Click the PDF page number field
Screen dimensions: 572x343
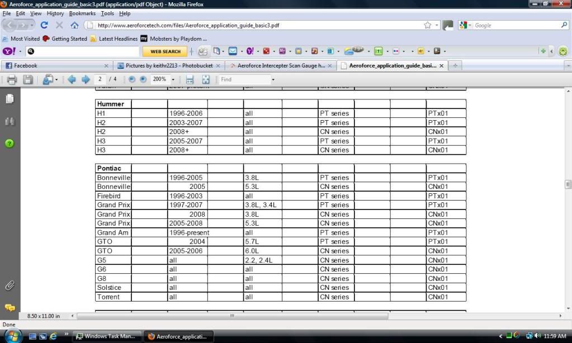click(100, 79)
